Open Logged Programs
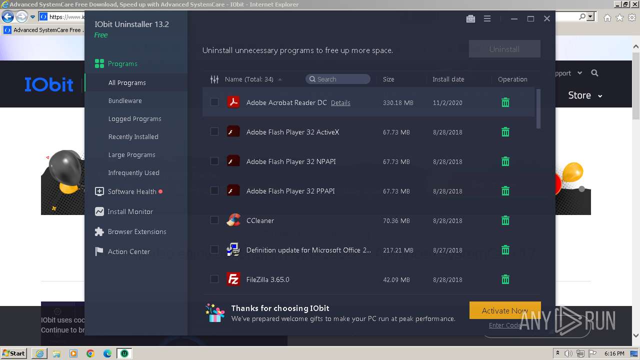The height and width of the screenshot is (360, 640). point(136,119)
